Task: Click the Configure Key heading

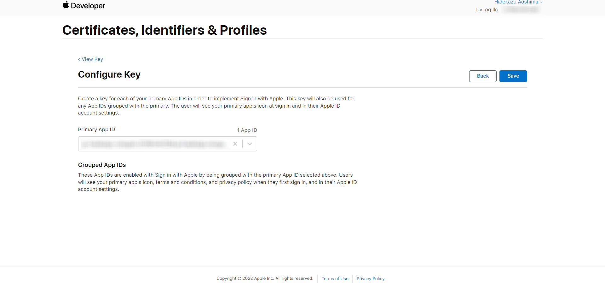Action: coord(109,74)
